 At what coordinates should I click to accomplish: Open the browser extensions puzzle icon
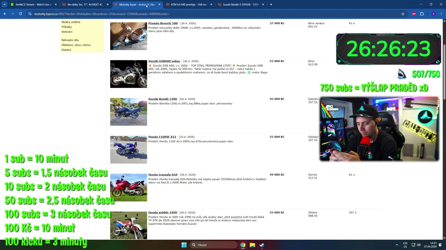[x=422, y=14]
